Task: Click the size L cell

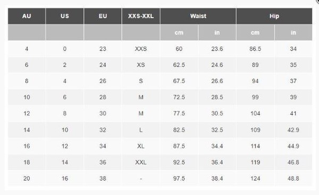Action: point(141,130)
